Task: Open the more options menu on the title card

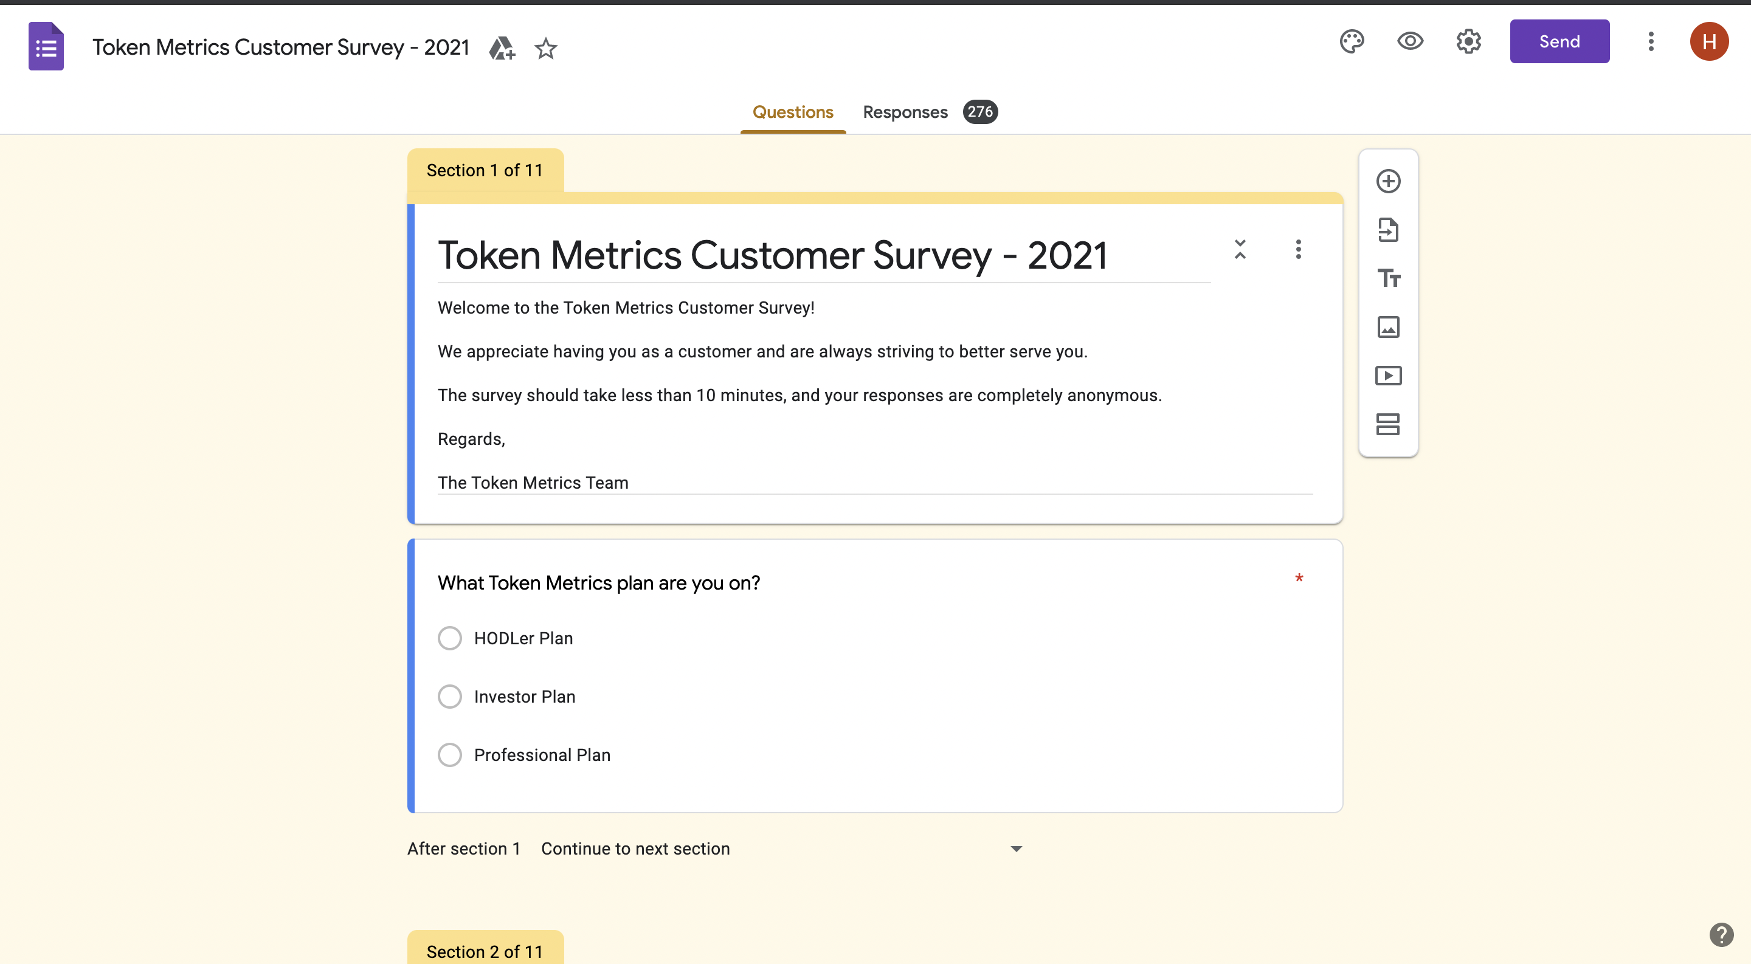Action: [1298, 250]
